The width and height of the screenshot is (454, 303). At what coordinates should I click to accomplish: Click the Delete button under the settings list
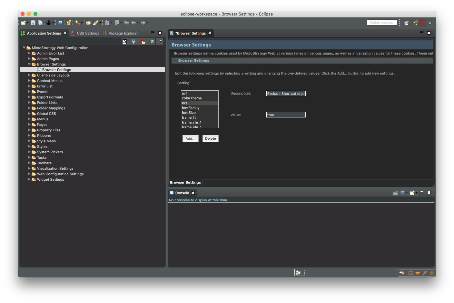click(211, 138)
